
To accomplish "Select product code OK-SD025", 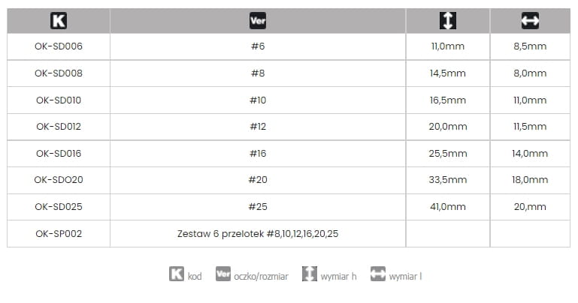I will click(x=59, y=206).
